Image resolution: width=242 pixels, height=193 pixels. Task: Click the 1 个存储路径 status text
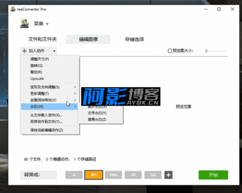85,159
